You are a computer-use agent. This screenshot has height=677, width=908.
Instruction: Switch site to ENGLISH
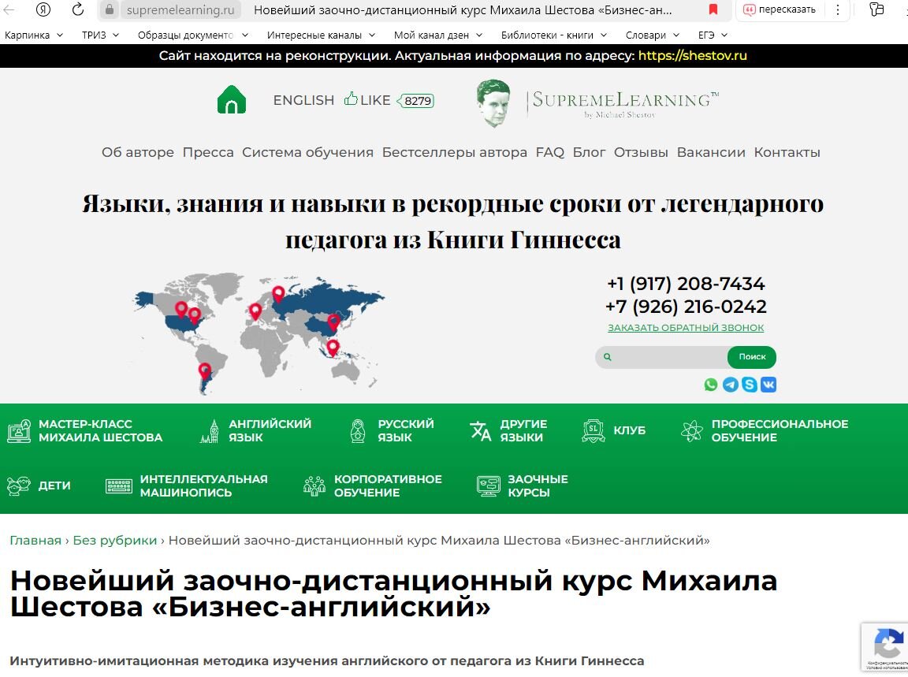pyautogui.click(x=303, y=100)
